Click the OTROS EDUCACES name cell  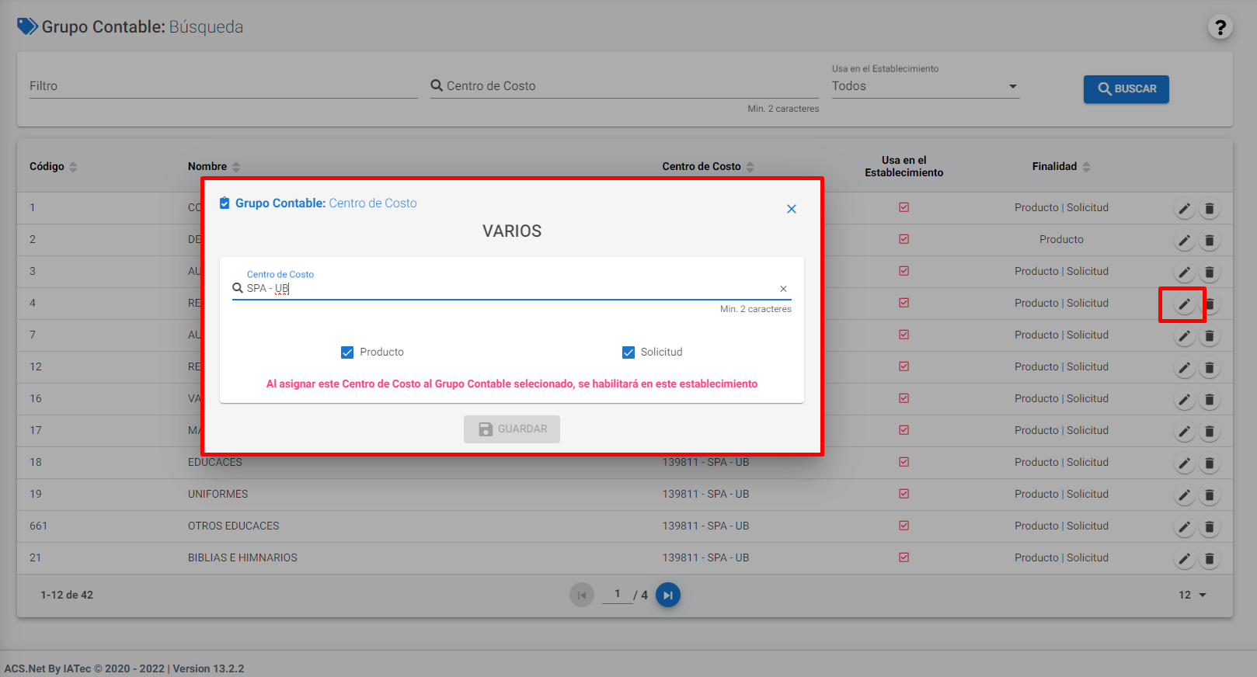point(233,526)
